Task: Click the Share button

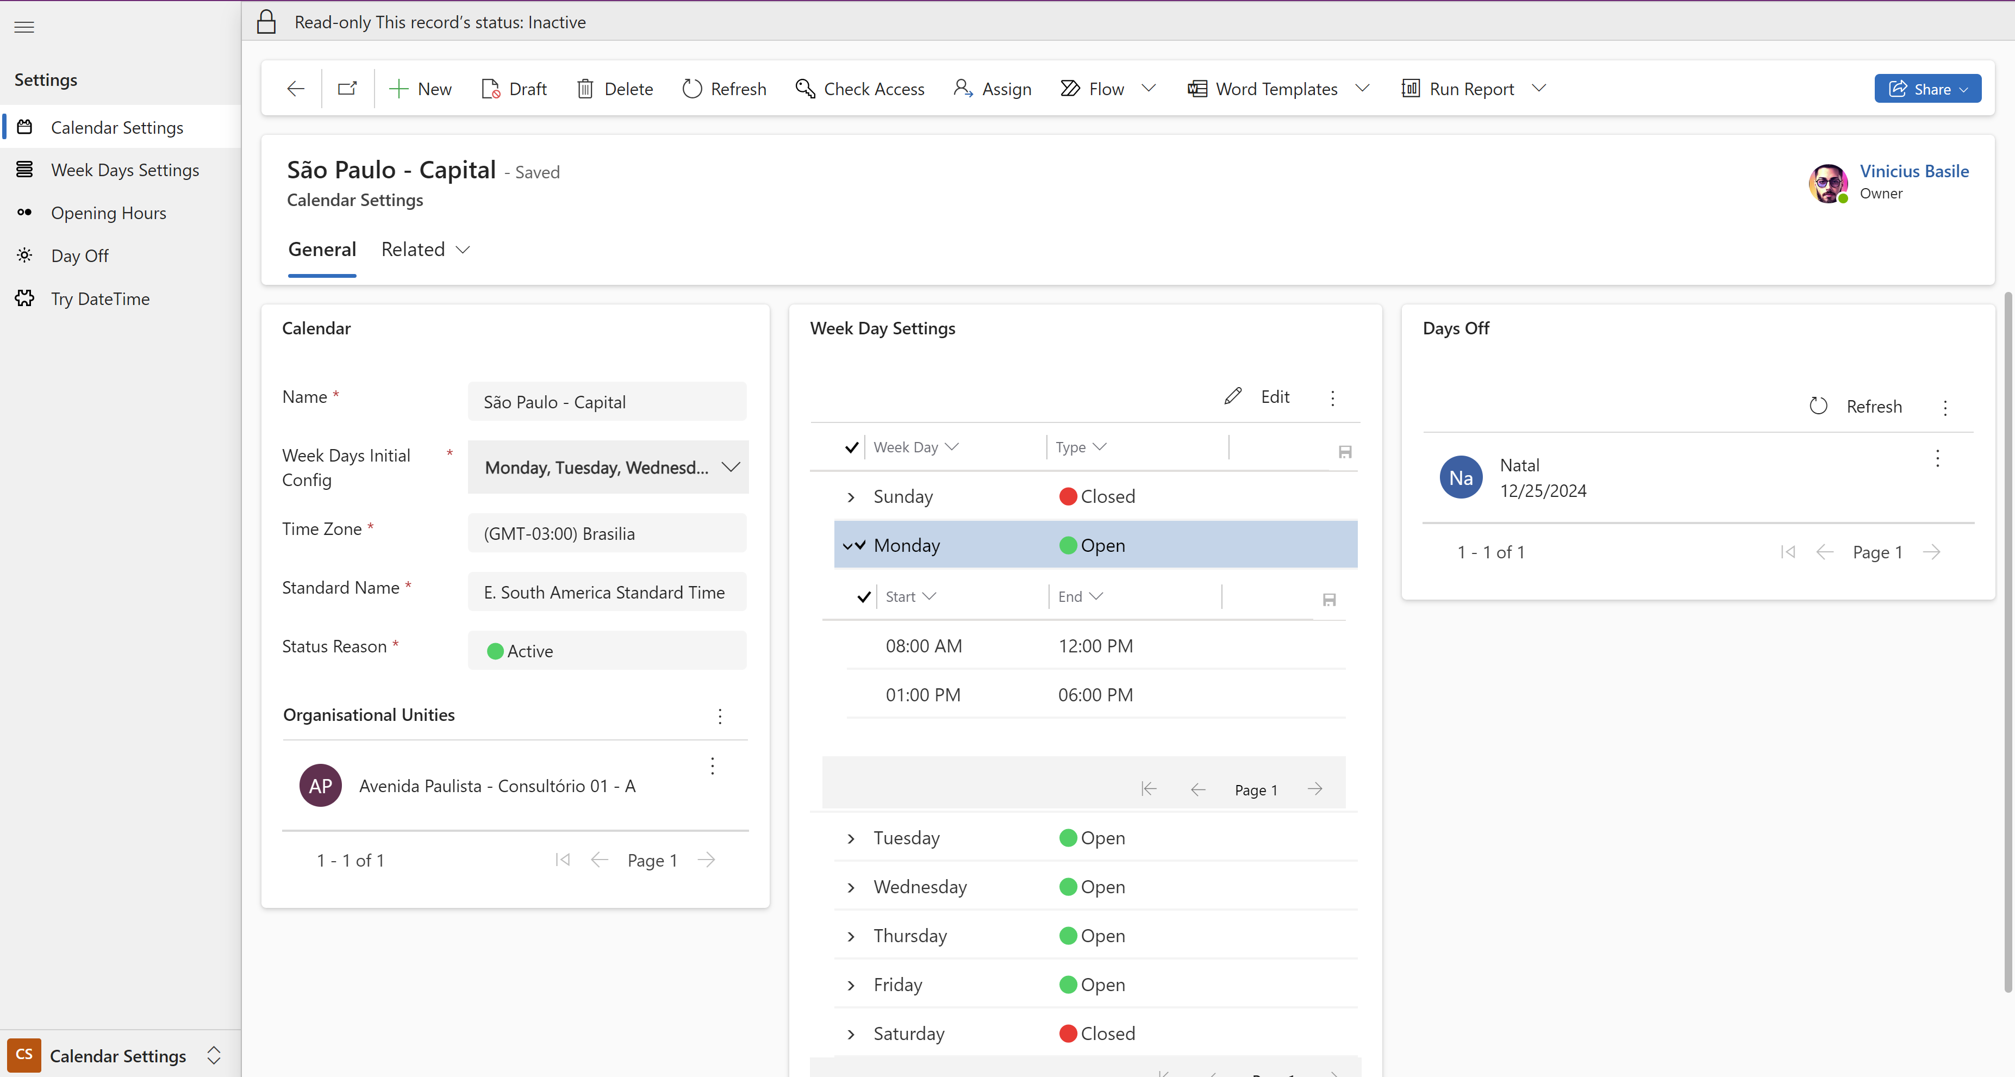Action: click(1926, 89)
